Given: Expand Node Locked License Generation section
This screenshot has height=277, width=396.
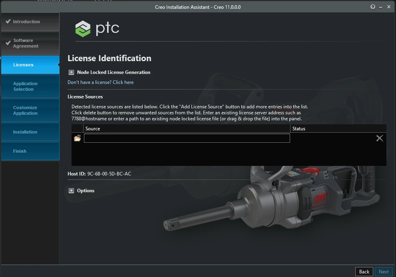Looking at the screenshot, I should [71, 72].
